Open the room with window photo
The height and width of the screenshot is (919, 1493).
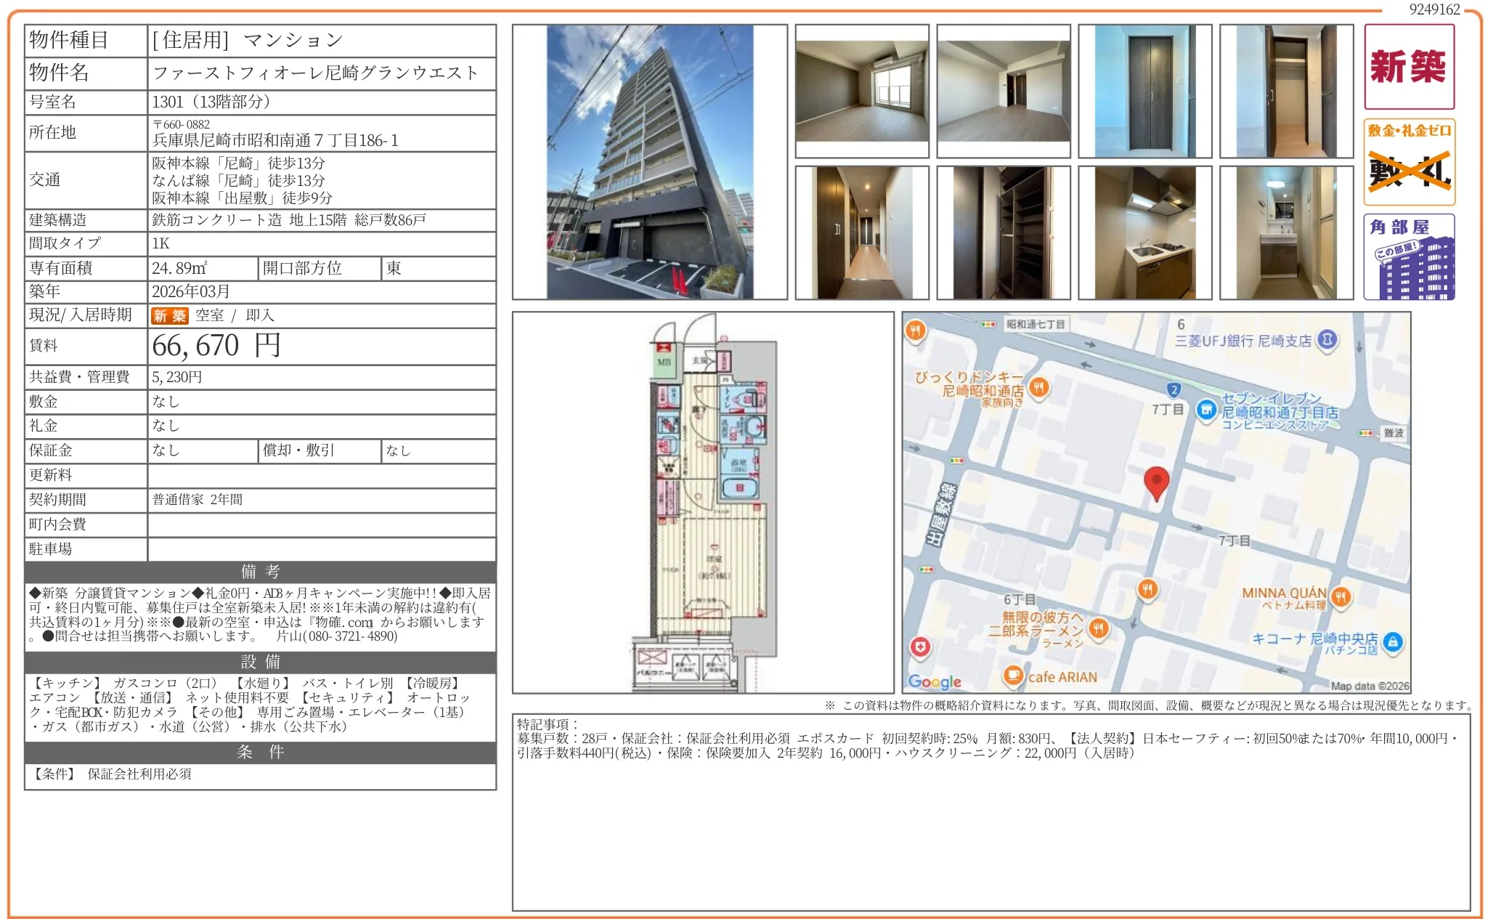pyautogui.click(x=861, y=91)
